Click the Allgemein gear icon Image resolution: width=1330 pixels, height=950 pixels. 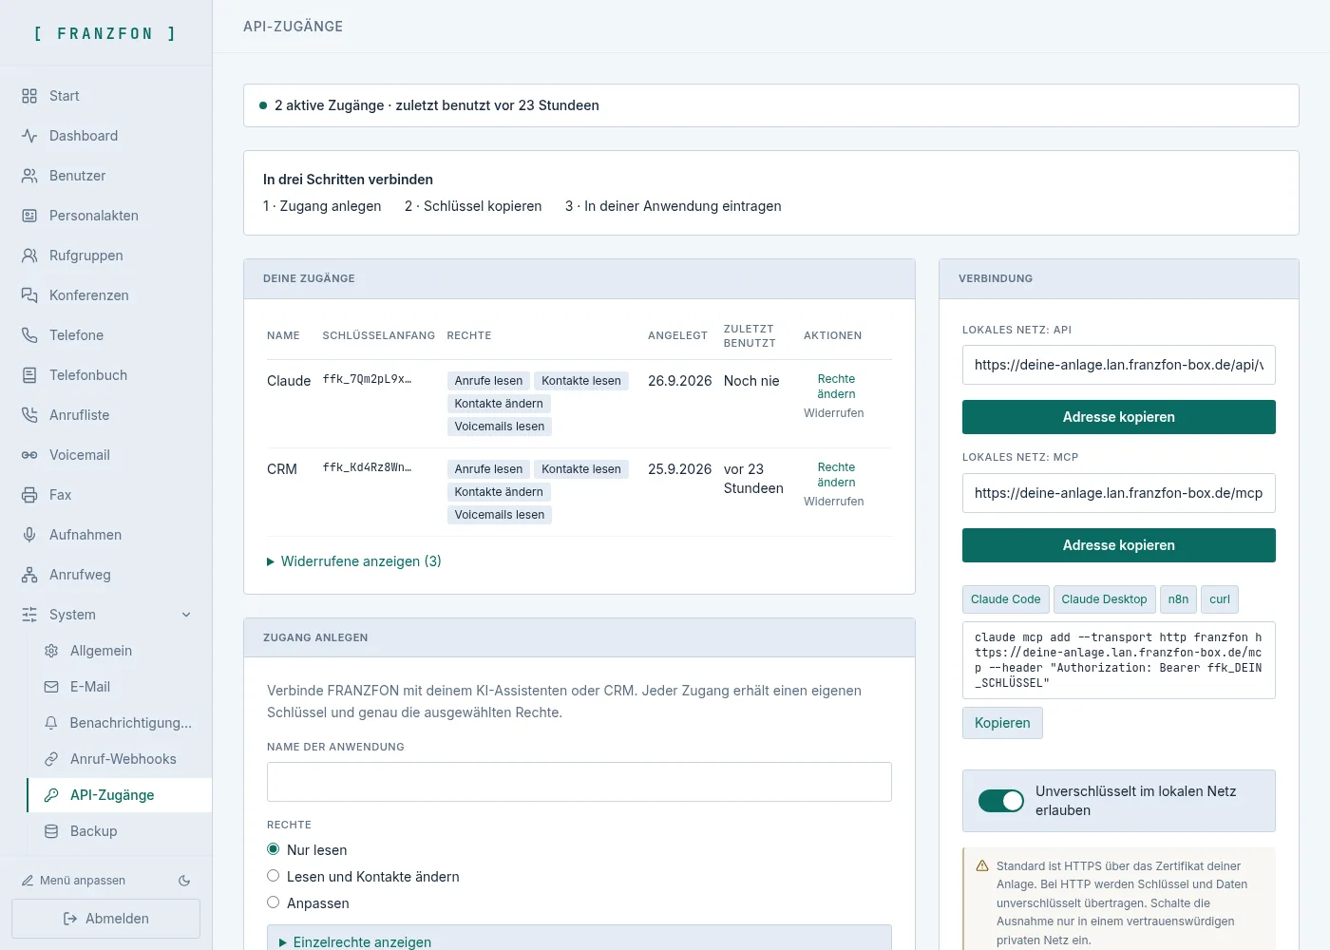point(51,651)
